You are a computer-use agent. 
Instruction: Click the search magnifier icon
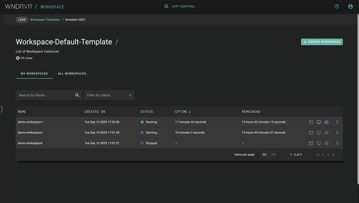coord(77,95)
